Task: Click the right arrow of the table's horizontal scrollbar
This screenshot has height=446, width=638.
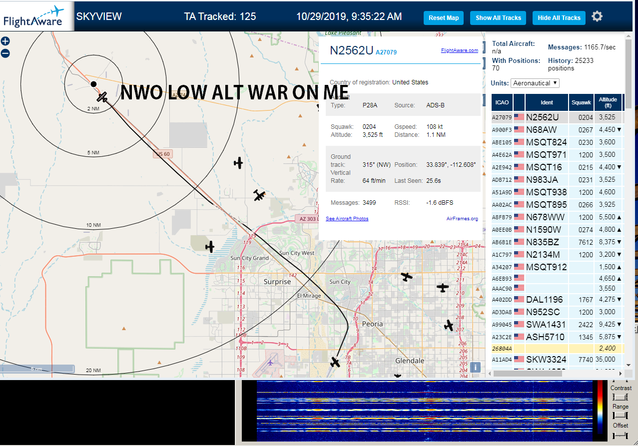Action: click(x=621, y=373)
